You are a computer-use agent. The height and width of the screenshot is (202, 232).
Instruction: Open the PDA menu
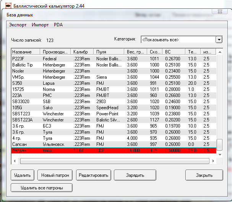pos(58,25)
